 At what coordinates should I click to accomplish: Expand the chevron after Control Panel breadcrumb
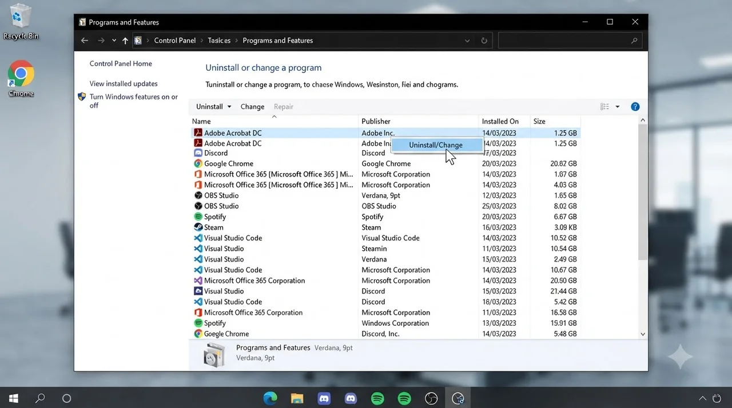(x=202, y=41)
